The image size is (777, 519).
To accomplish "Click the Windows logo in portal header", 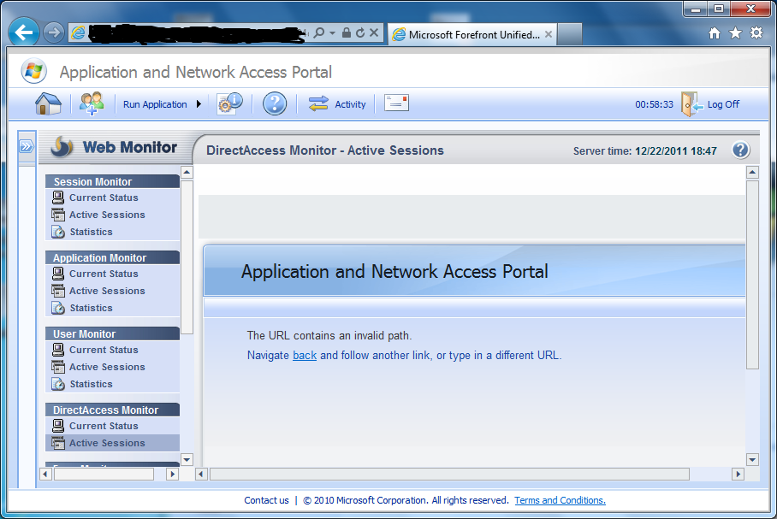I will click(33, 71).
